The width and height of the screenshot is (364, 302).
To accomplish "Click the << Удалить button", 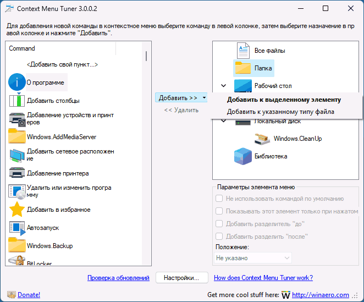I will [x=181, y=110].
